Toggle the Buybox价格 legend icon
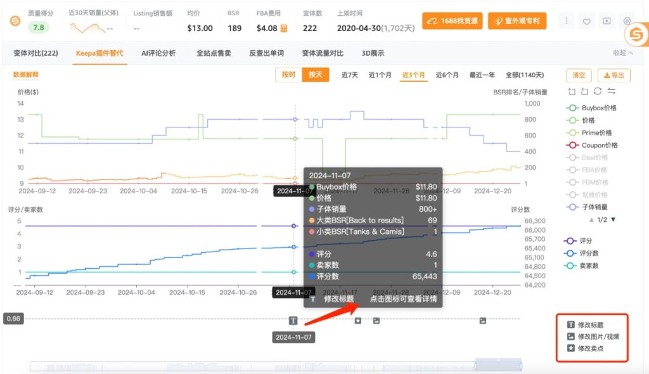Image resolution: width=649 pixels, height=374 pixels. click(x=572, y=108)
